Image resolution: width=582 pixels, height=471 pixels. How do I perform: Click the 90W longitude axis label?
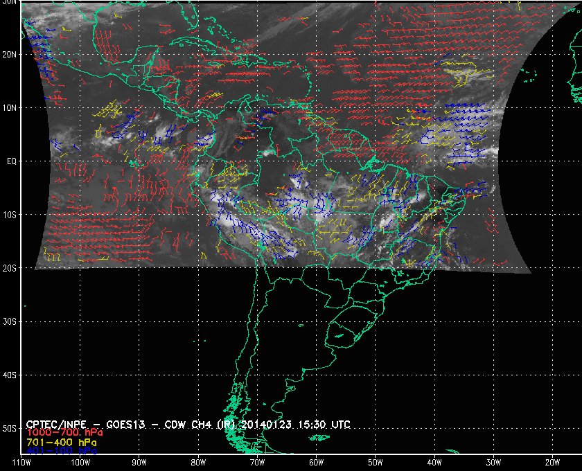139,462
